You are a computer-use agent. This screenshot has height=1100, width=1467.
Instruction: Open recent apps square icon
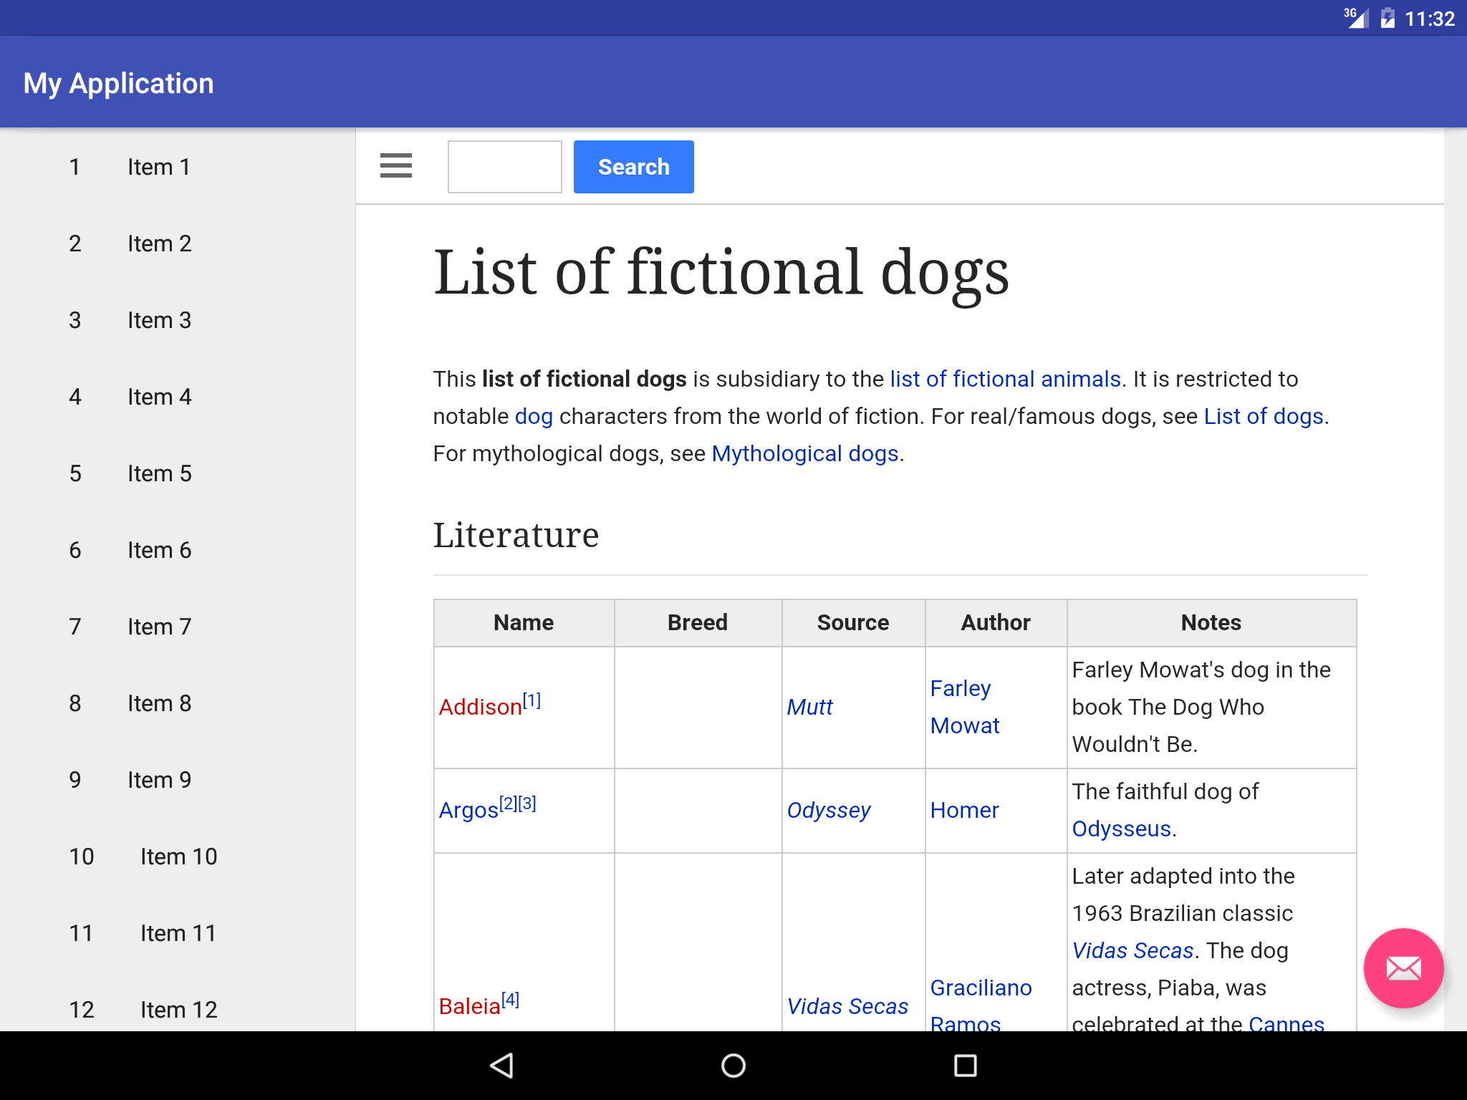pyautogui.click(x=965, y=1065)
